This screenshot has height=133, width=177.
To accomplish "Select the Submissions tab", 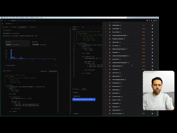I will (x=22, y=27).
